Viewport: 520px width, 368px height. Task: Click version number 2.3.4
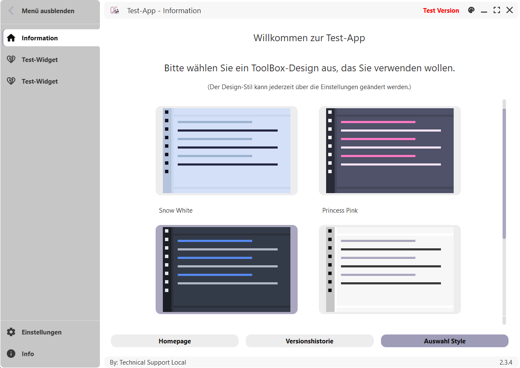[506, 362]
